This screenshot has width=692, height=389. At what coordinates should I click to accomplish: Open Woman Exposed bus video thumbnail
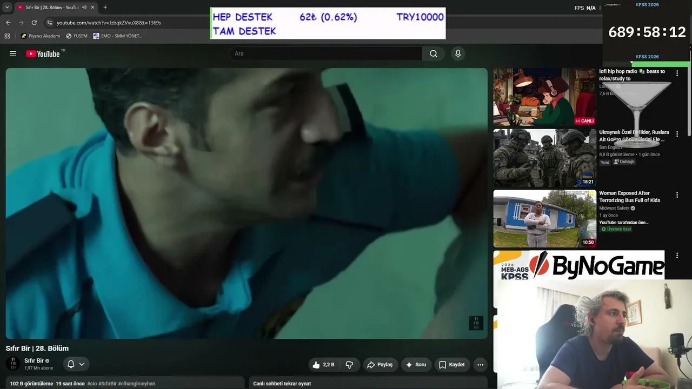click(544, 219)
